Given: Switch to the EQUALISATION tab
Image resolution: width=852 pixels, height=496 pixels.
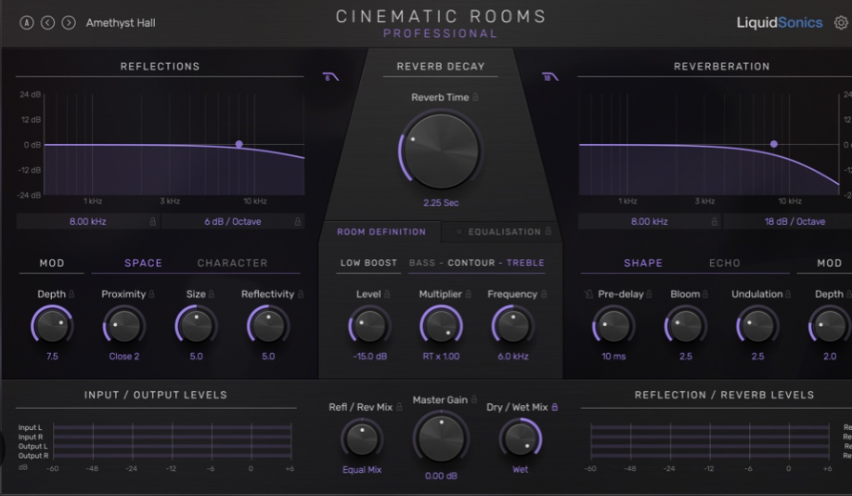Looking at the screenshot, I should (505, 232).
